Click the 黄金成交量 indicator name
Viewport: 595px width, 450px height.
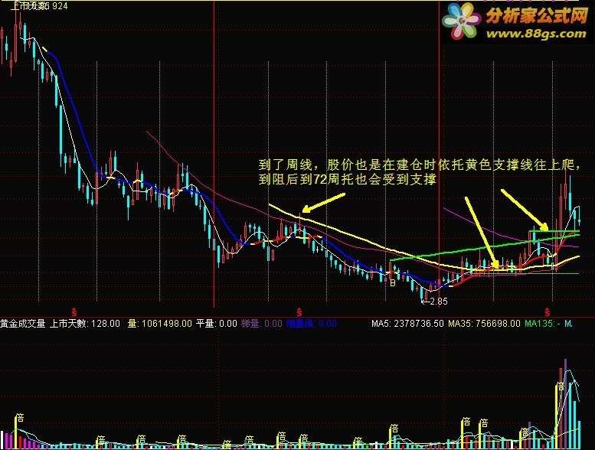point(23,324)
